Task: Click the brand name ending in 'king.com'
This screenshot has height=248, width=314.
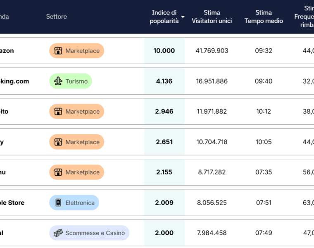Action: click(x=14, y=81)
